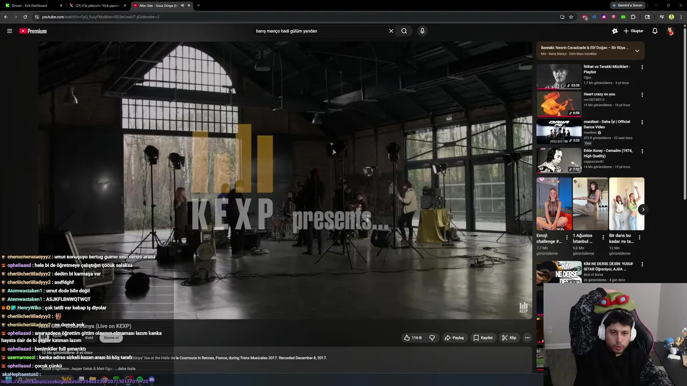Open red extension with badge 1
This screenshot has height=386, width=687.
585,17
